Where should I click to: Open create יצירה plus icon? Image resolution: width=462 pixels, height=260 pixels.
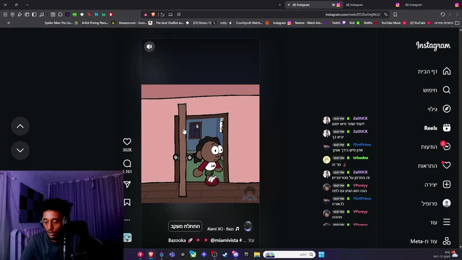pyautogui.click(x=437, y=185)
